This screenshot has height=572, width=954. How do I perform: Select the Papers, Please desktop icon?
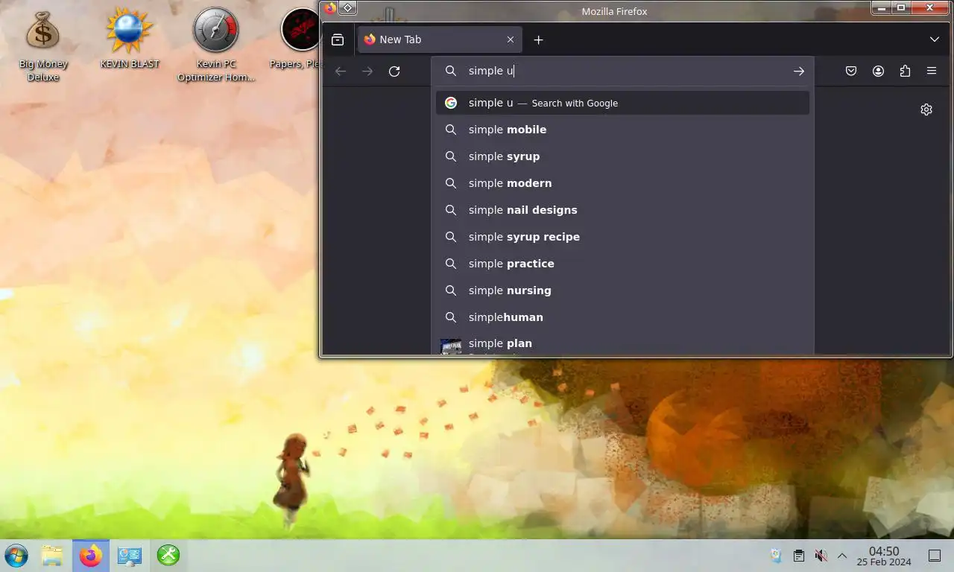coord(298,39)
